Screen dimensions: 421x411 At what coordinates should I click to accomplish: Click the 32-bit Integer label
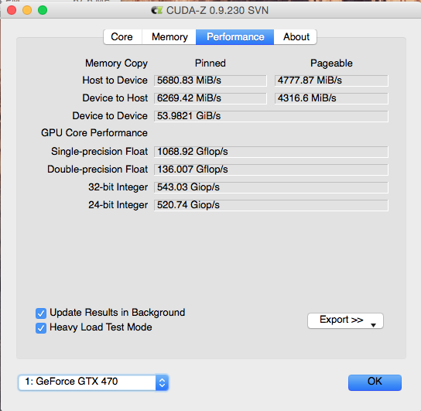tap(118, 187)
